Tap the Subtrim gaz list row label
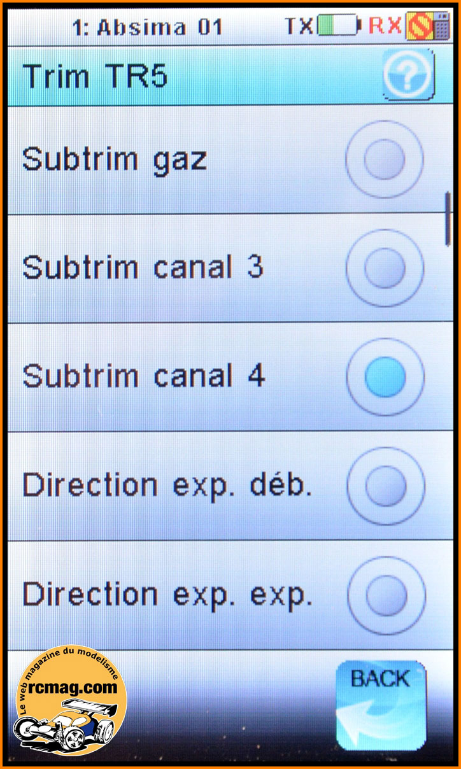 pos(115,159)
